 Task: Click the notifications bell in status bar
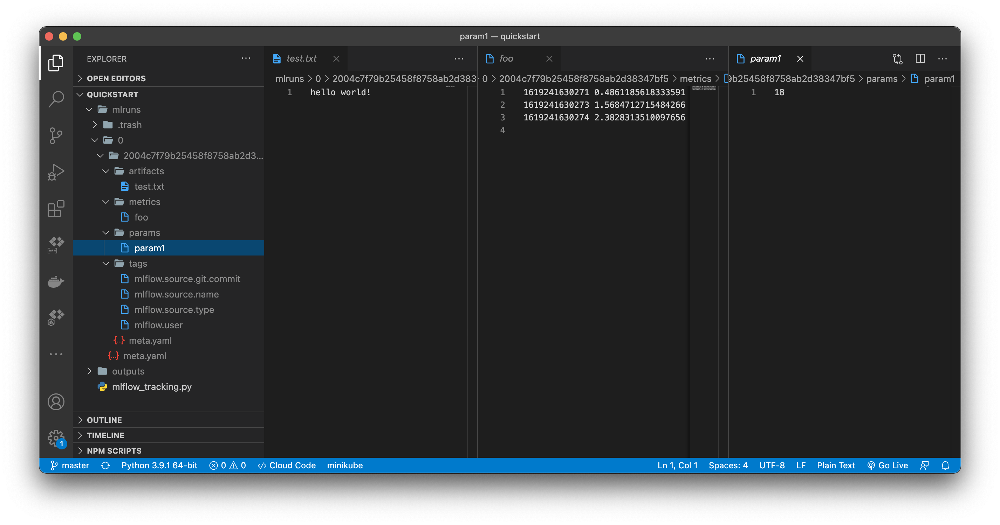pyautogui.click(x=945, y=465)
